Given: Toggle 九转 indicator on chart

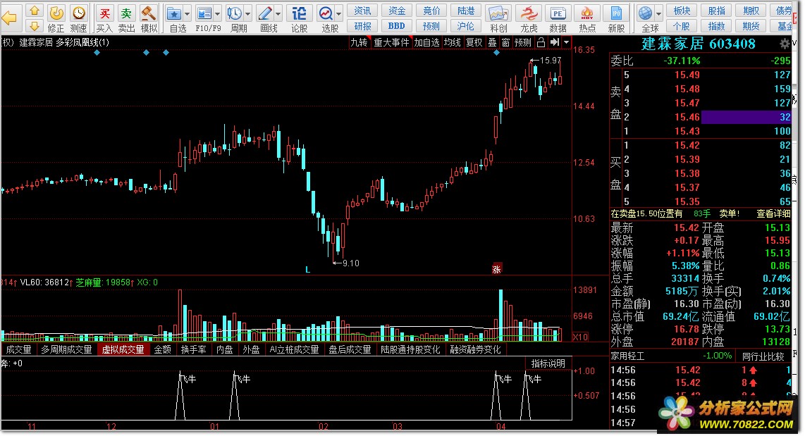Looking at the screenshot, I should point(359,42).
